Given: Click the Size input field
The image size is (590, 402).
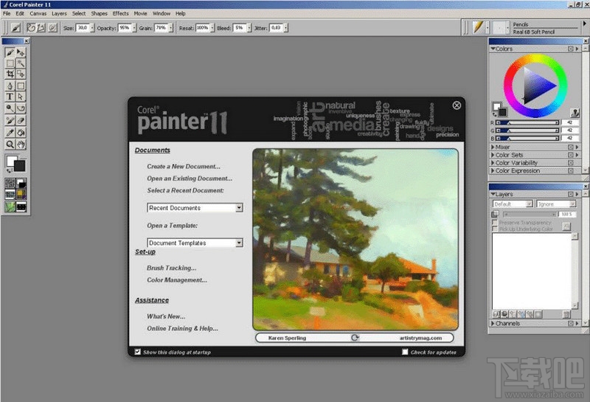Looking at the screenshot, I should (83, 27).
